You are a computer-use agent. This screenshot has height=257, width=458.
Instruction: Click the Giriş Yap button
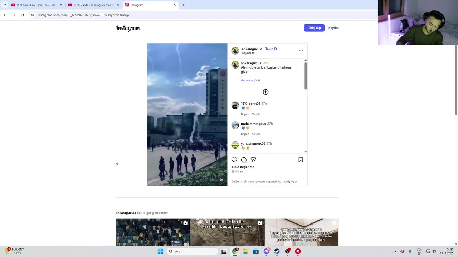click(x=314, y=28)
